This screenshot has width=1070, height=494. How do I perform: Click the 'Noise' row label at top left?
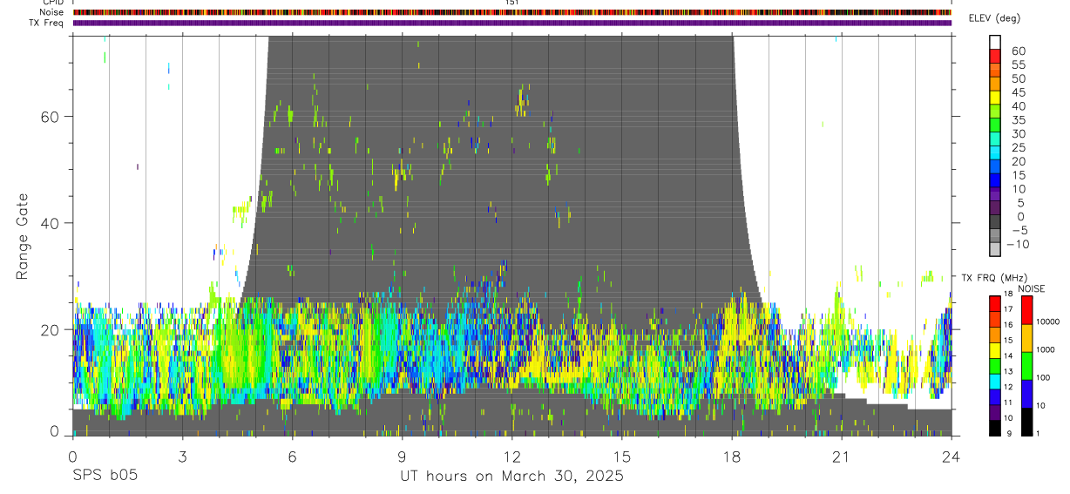click(53, 12)
